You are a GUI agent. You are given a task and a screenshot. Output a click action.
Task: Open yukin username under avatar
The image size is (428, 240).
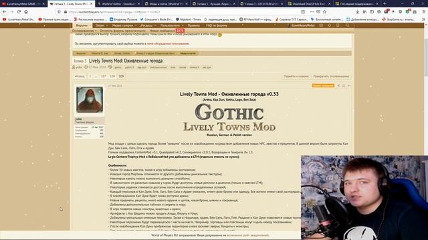tap(78, 119)
